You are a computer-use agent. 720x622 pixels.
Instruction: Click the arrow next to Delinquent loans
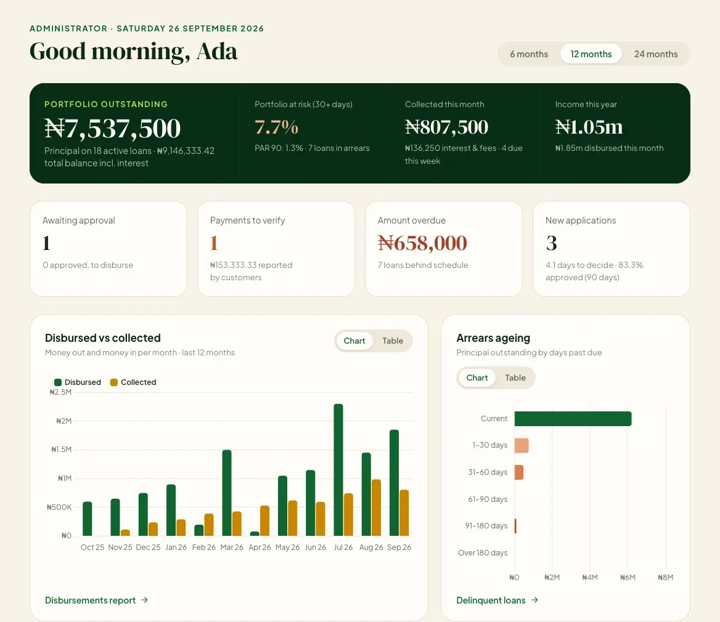[x=534, y=600]
